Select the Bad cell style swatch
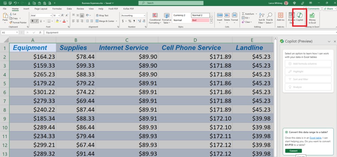 click(200, 20)
